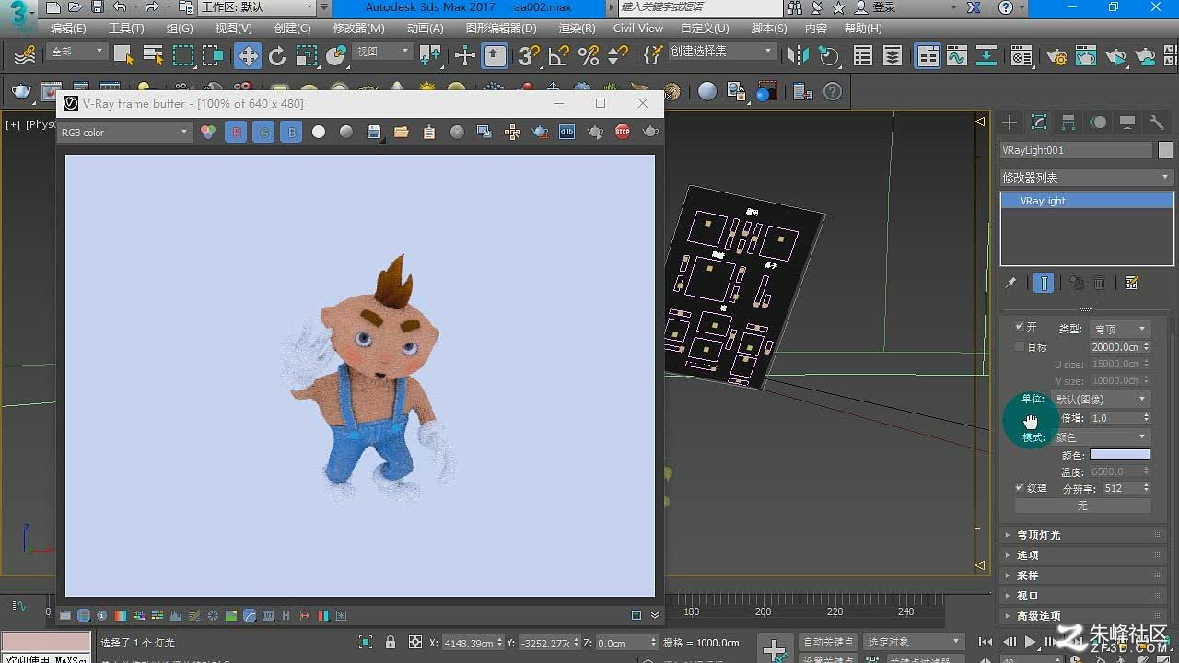Click the 无 texture map button

[1083, 506]
